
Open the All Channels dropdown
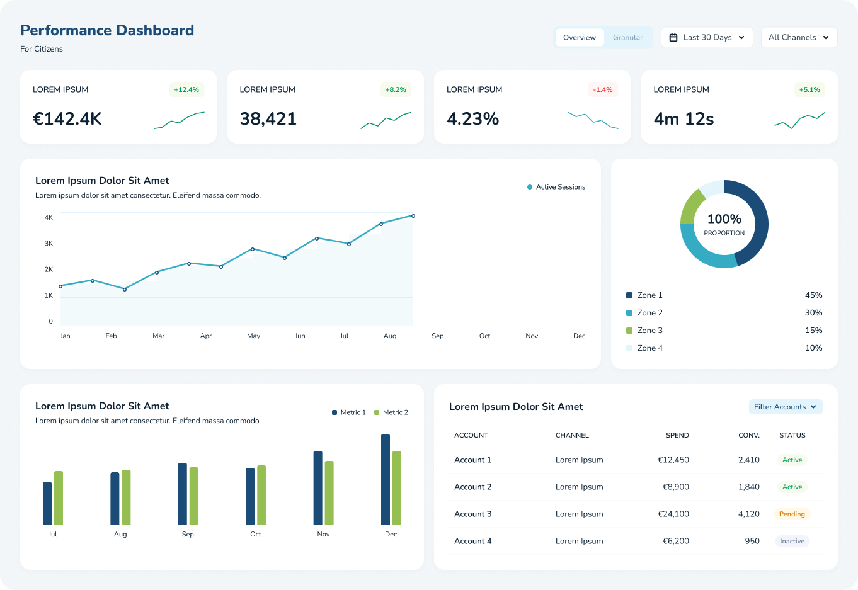[799, 37]
